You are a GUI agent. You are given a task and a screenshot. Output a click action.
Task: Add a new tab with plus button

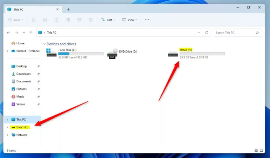click(68, 9)
